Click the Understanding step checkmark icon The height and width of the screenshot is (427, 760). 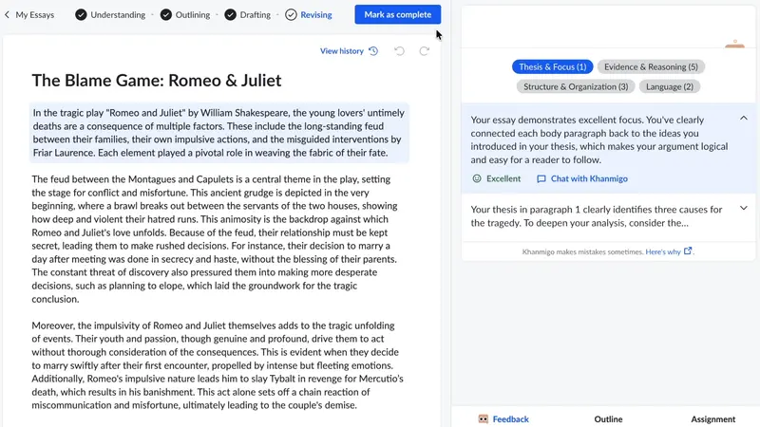click(x=81, y=15)
